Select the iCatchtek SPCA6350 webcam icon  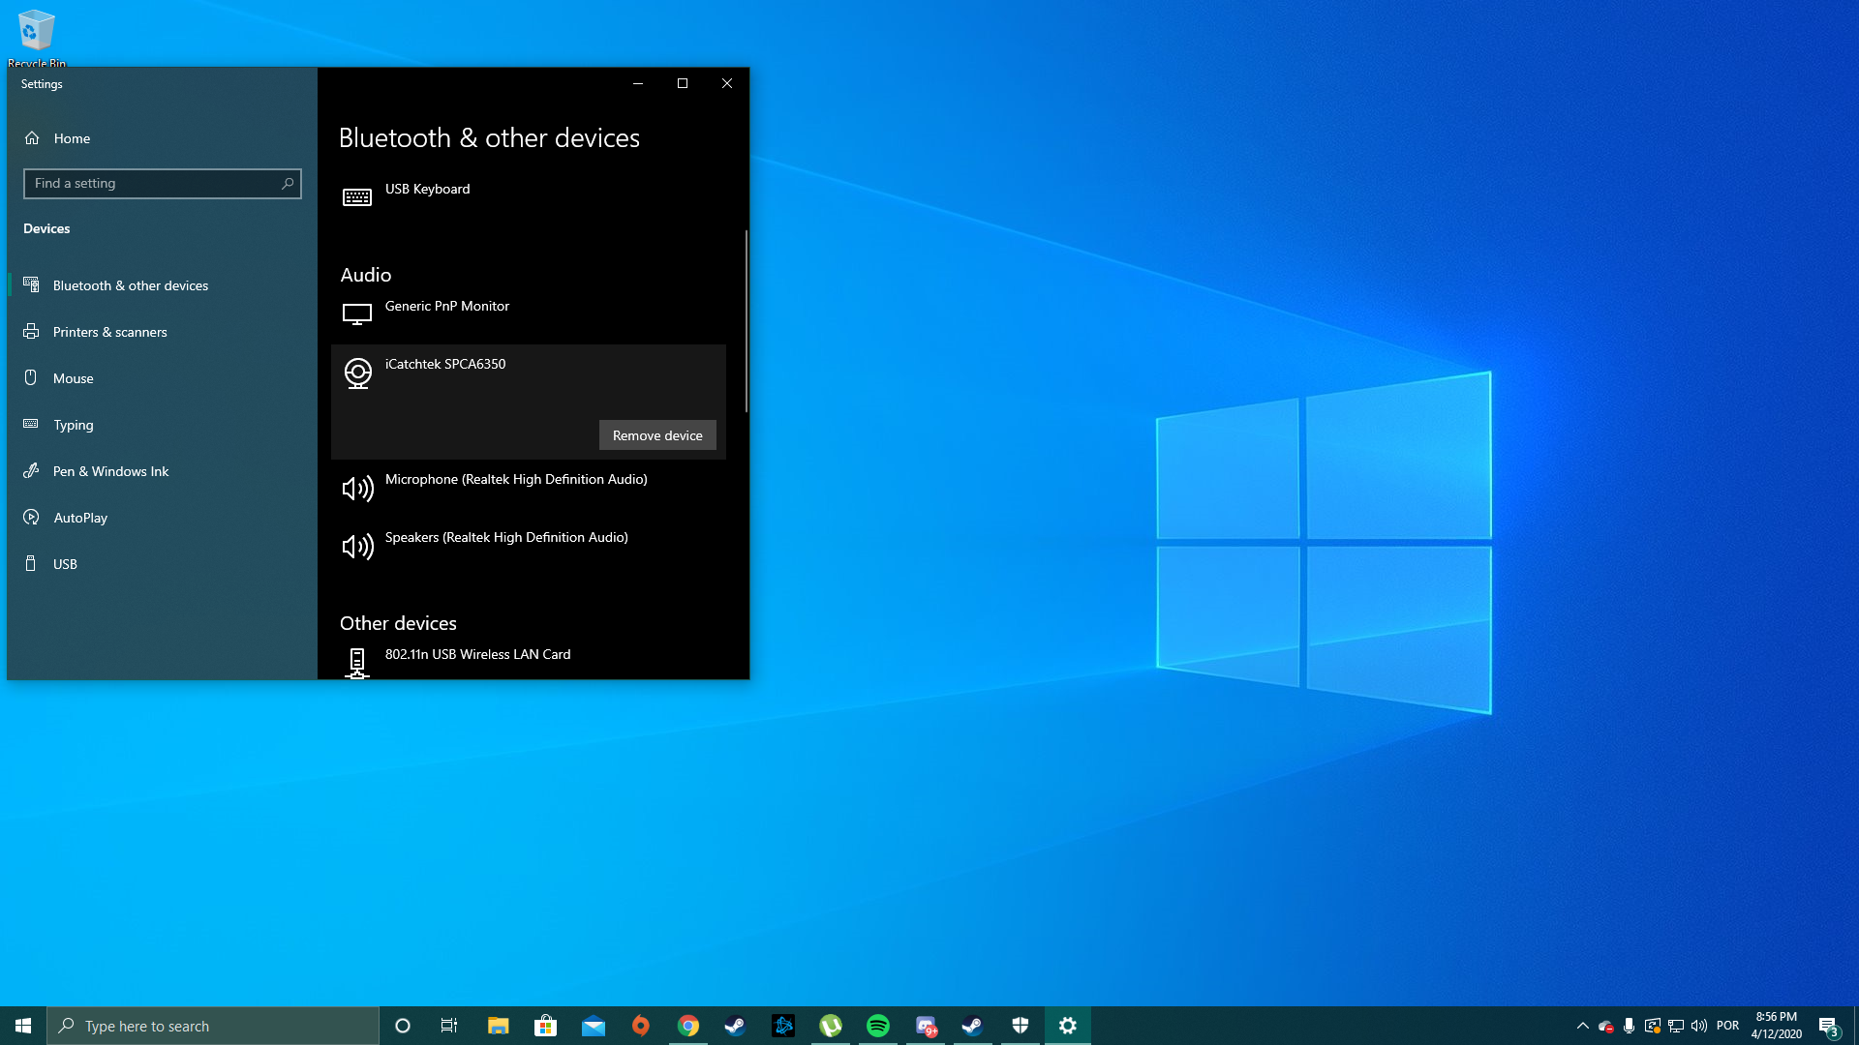tap(357, 373)
